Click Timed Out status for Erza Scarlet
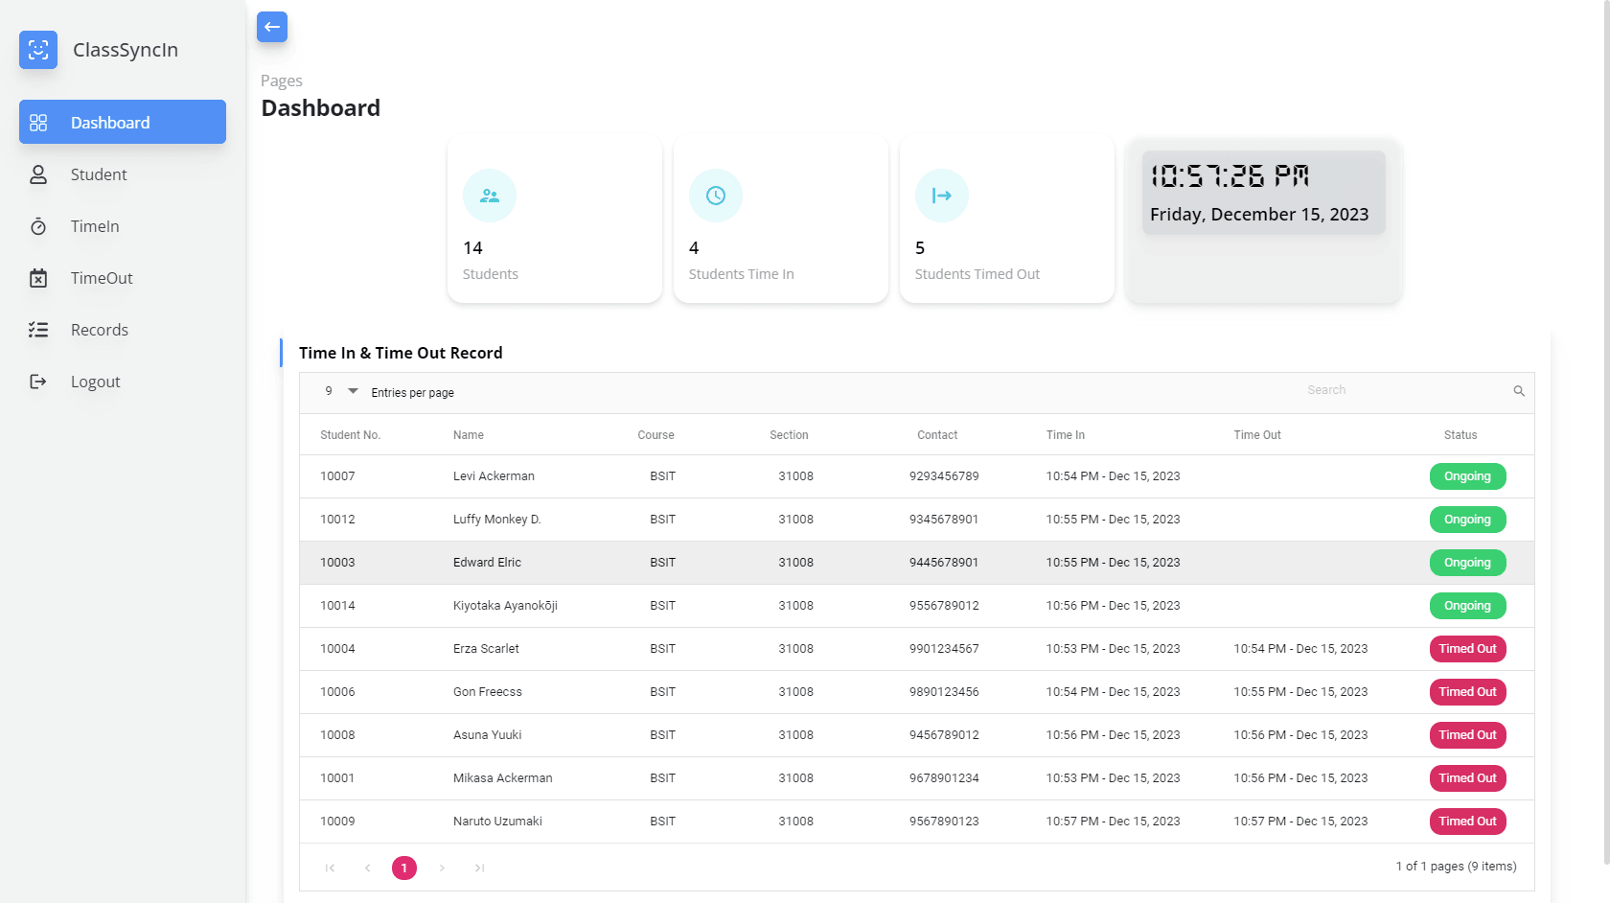This screenshot has height=903, width=1610. coord(1467,649)
